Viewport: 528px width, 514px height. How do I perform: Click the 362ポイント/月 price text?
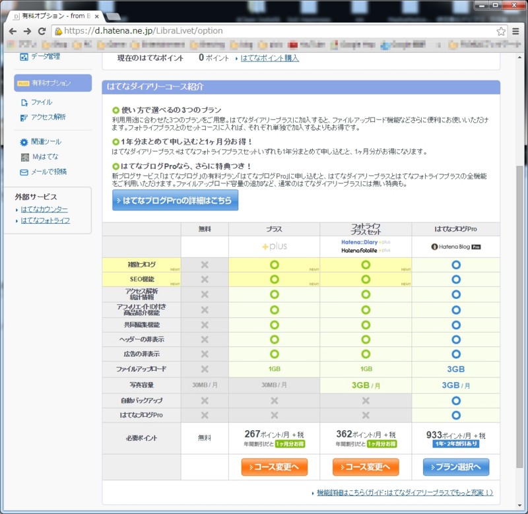[366, 434]
